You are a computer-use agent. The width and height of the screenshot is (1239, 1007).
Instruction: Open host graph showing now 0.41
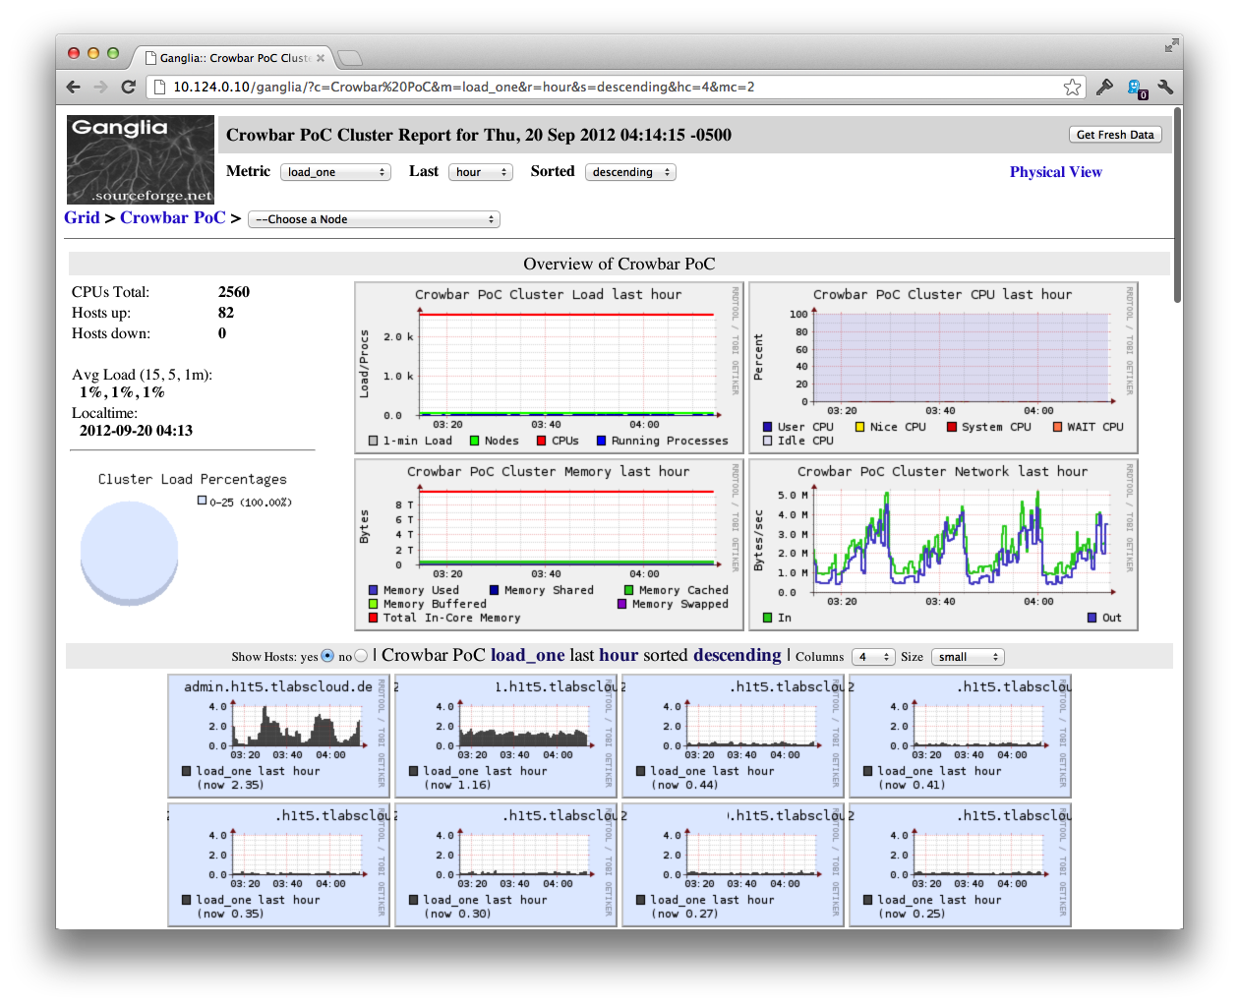tap(960, 736)
